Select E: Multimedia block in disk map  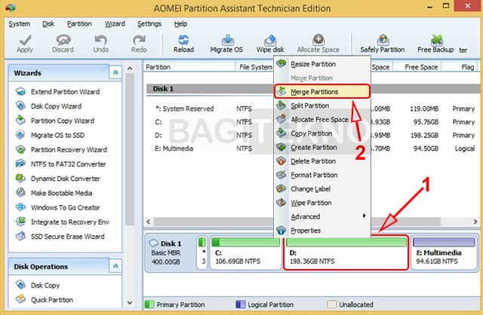coord(445,252)
